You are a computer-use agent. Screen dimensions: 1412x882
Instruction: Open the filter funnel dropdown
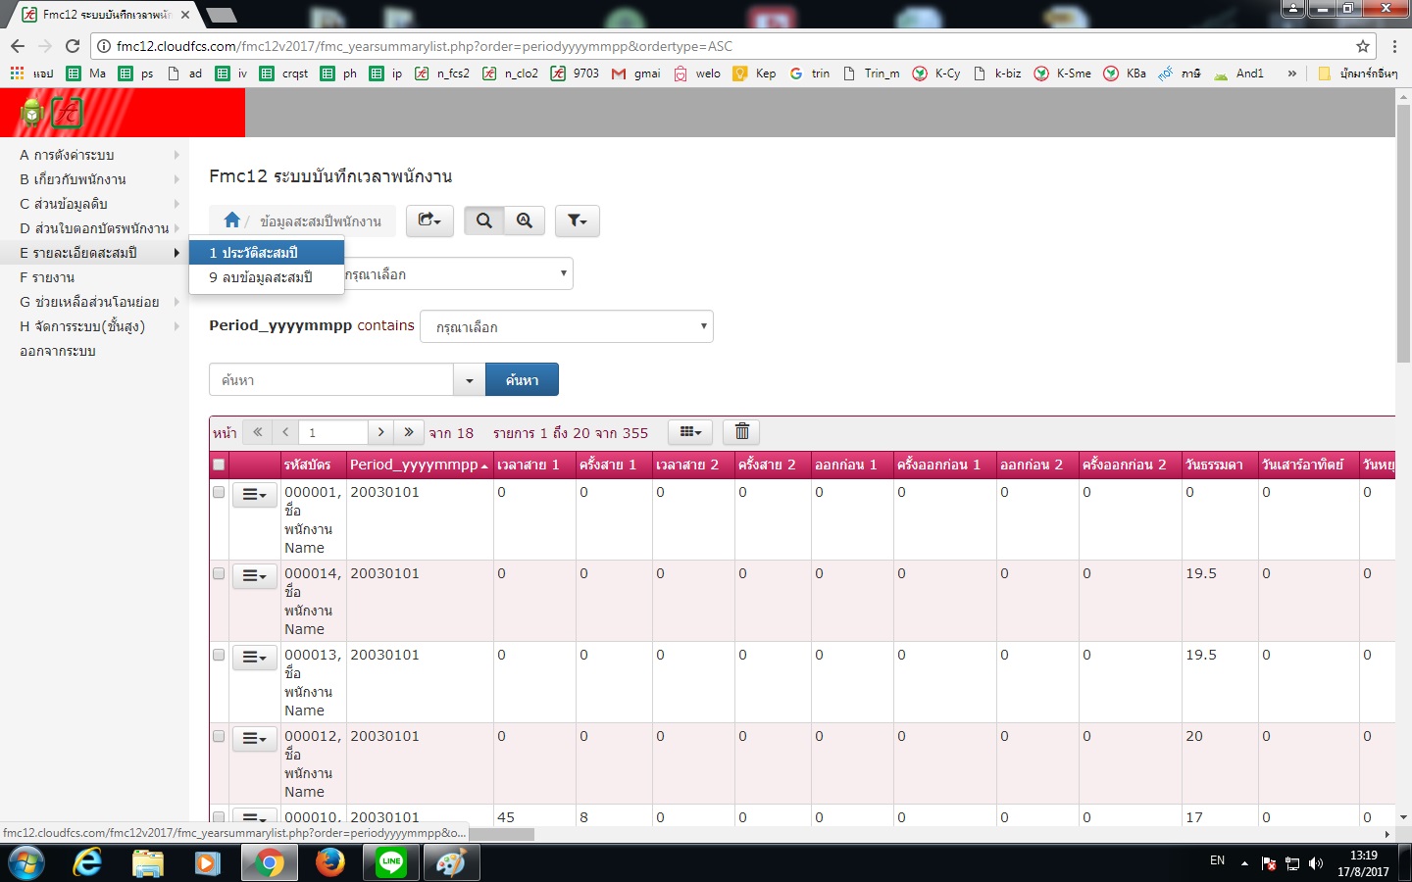click(x=577, y=220)
